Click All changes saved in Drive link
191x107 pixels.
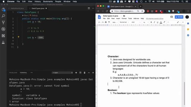[x=155, y=18]
